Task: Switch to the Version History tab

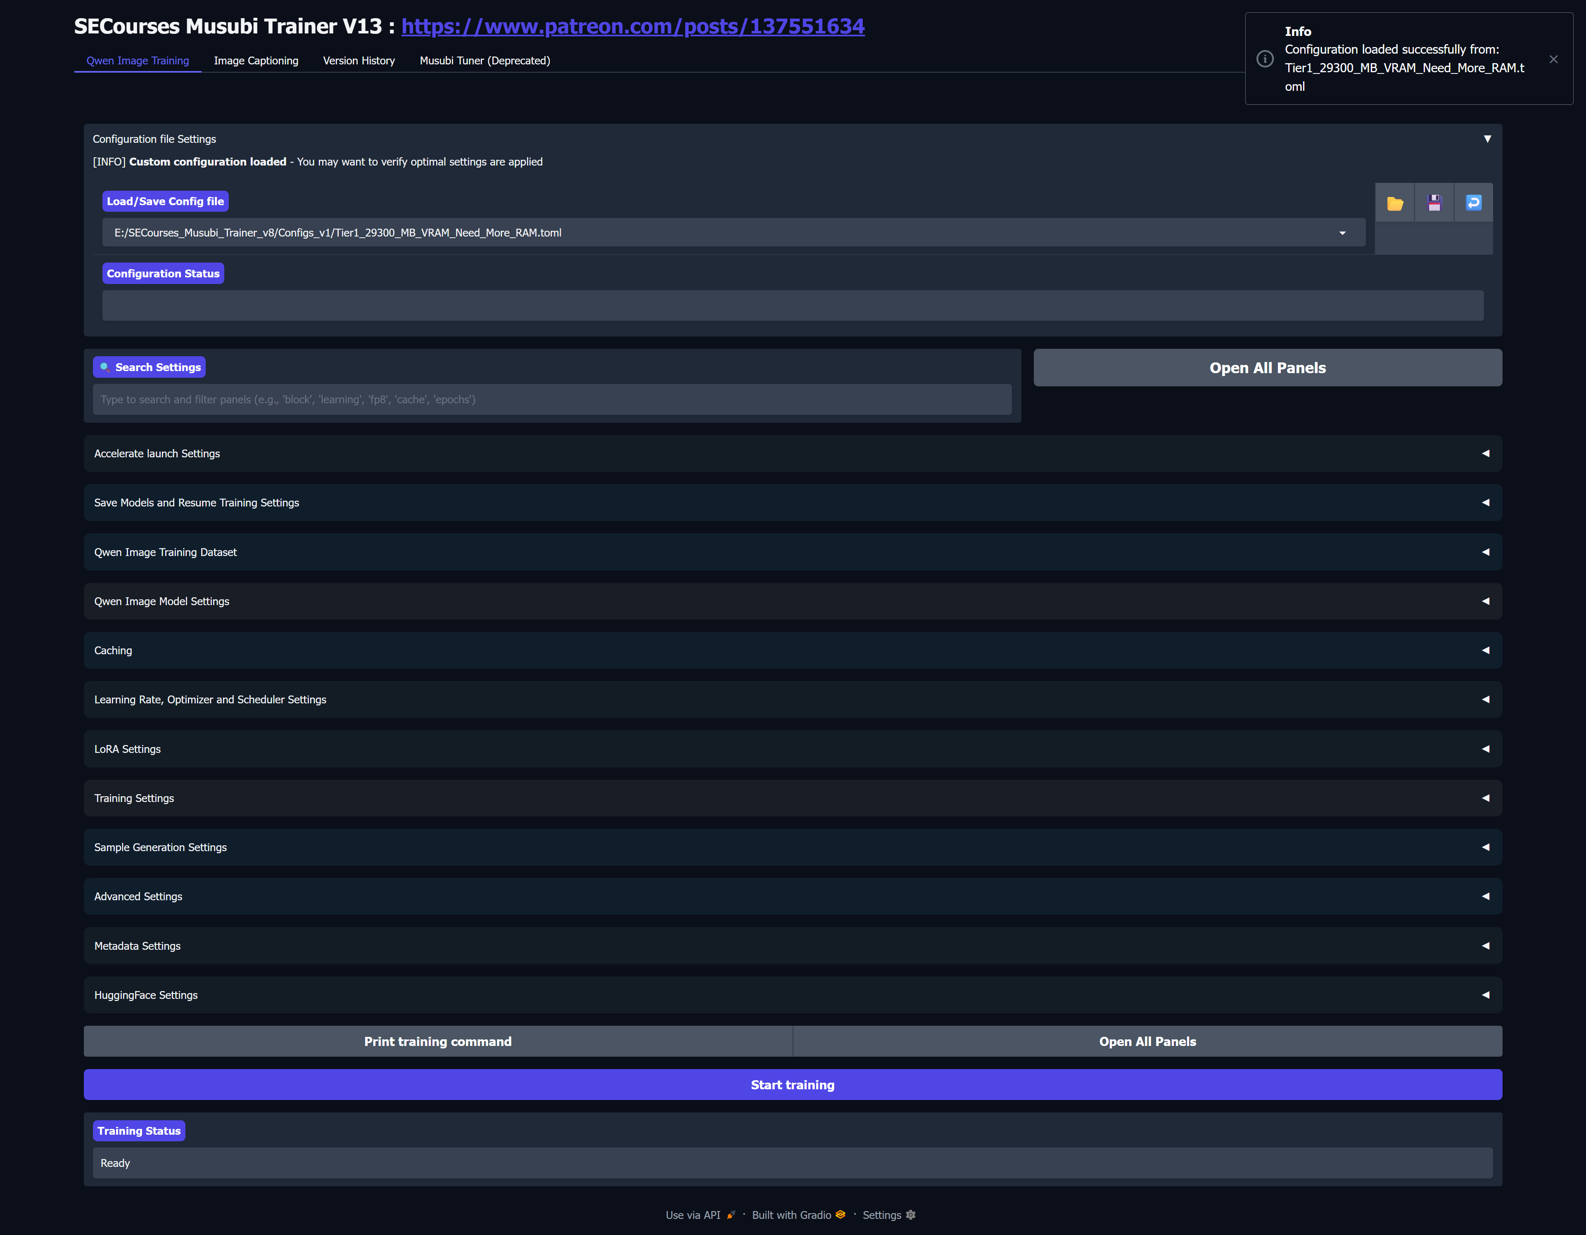Action: (359, 61)
